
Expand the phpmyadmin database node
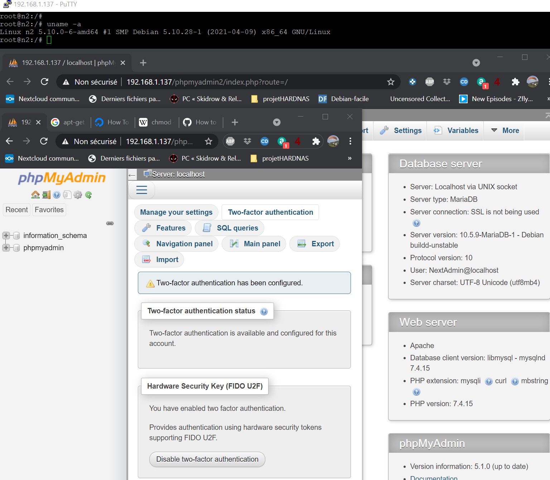click(6, 248)
